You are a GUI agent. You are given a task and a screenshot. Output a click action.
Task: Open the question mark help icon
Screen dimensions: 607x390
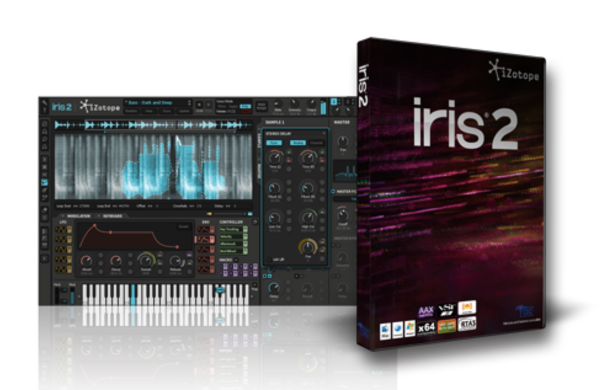click(44, 110)
